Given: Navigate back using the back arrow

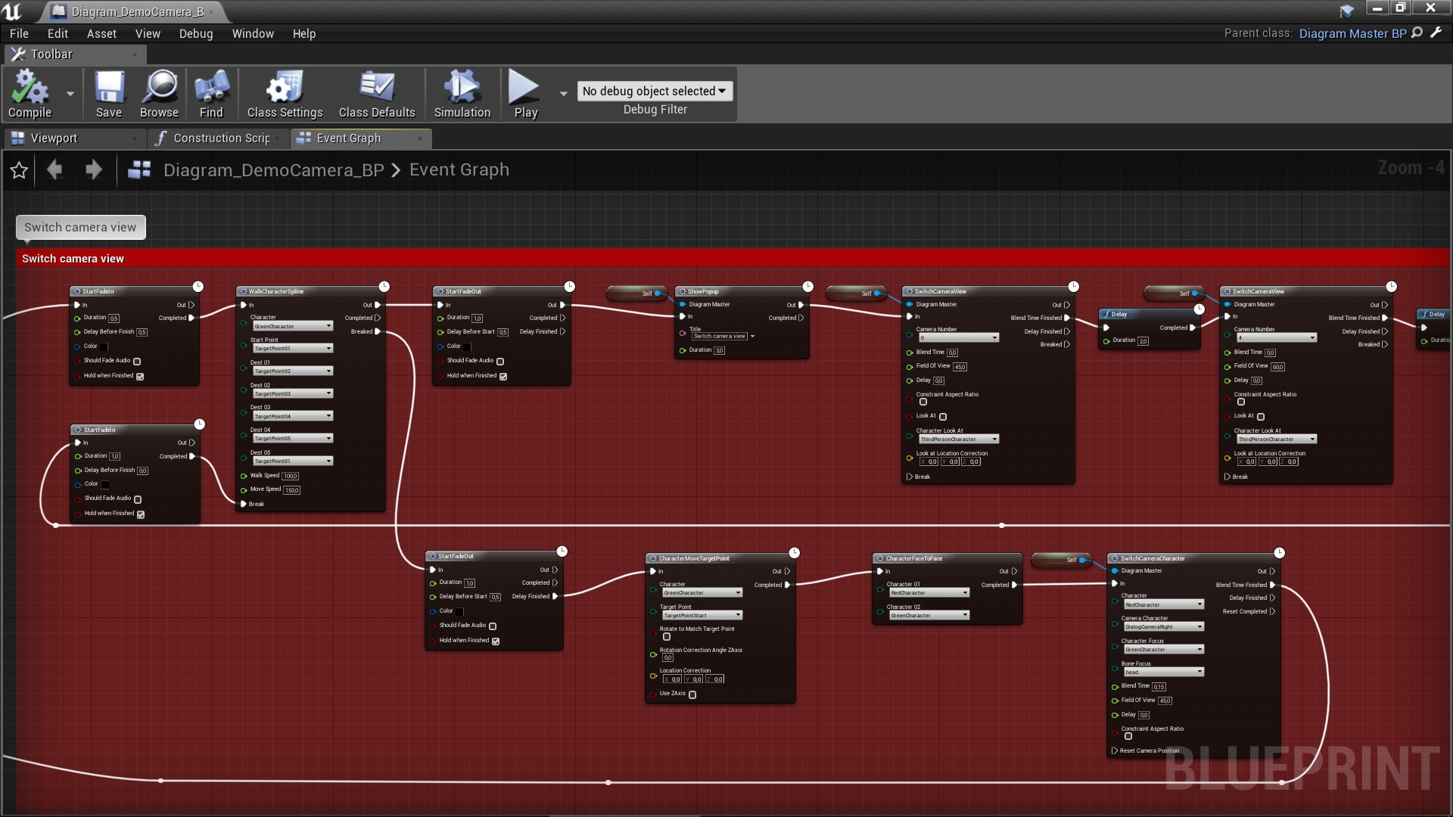Looking at the screenshot, I should click(x=54, y=170).
